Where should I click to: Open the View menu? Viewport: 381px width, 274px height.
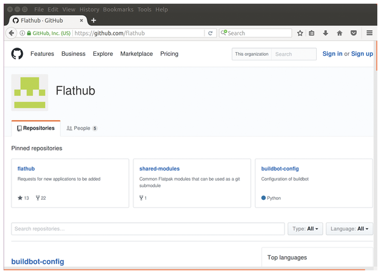69,10
